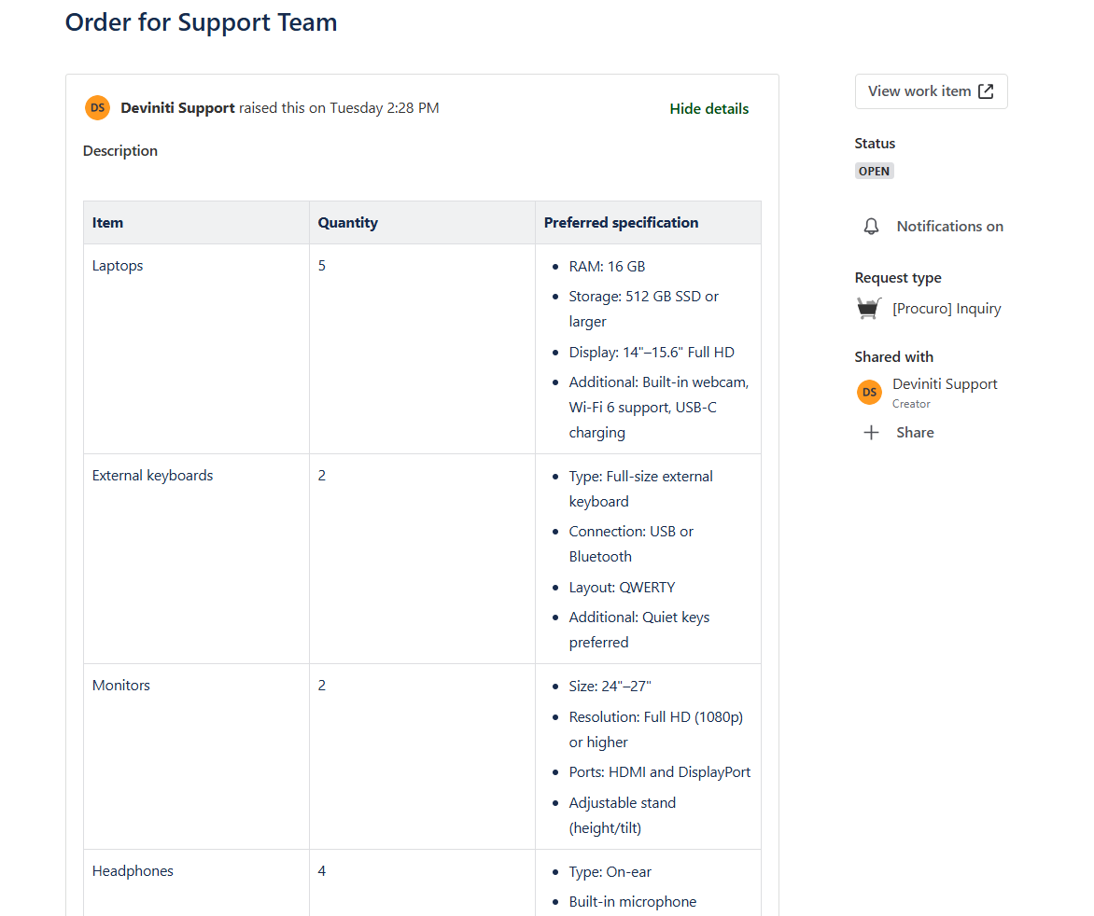Click the Headphones item cell
This screenshot has width=1094, height=916.
tap(133, 871)
